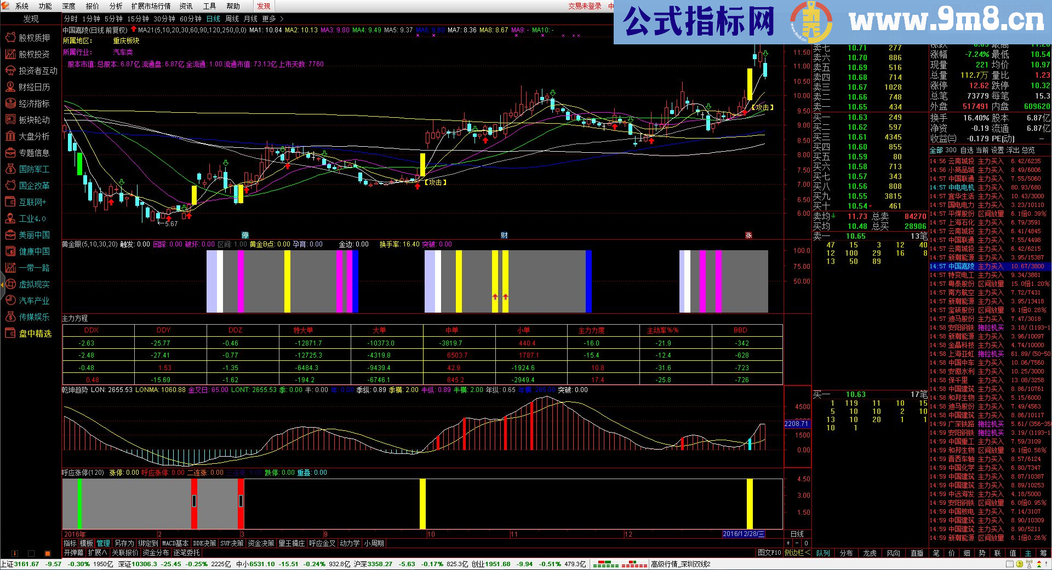Screen dimensions: 1052x570
Task: Click the 专题信息 icon
Action: point(10,152)
